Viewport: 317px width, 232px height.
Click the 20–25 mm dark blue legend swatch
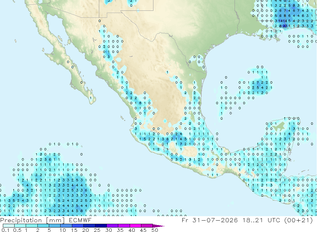89,226
